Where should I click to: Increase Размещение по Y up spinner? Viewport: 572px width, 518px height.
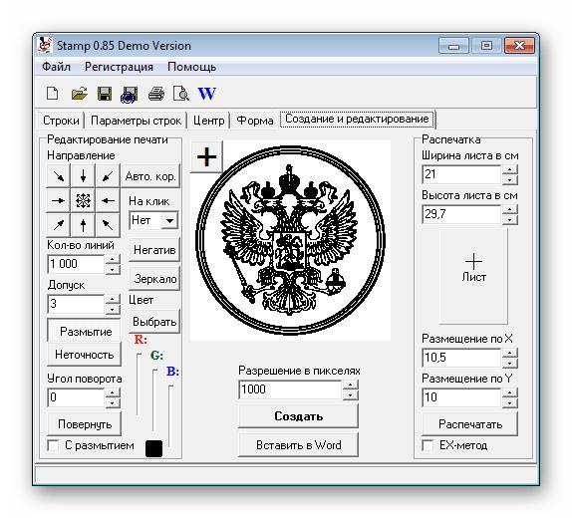click(x=509, y=392)
